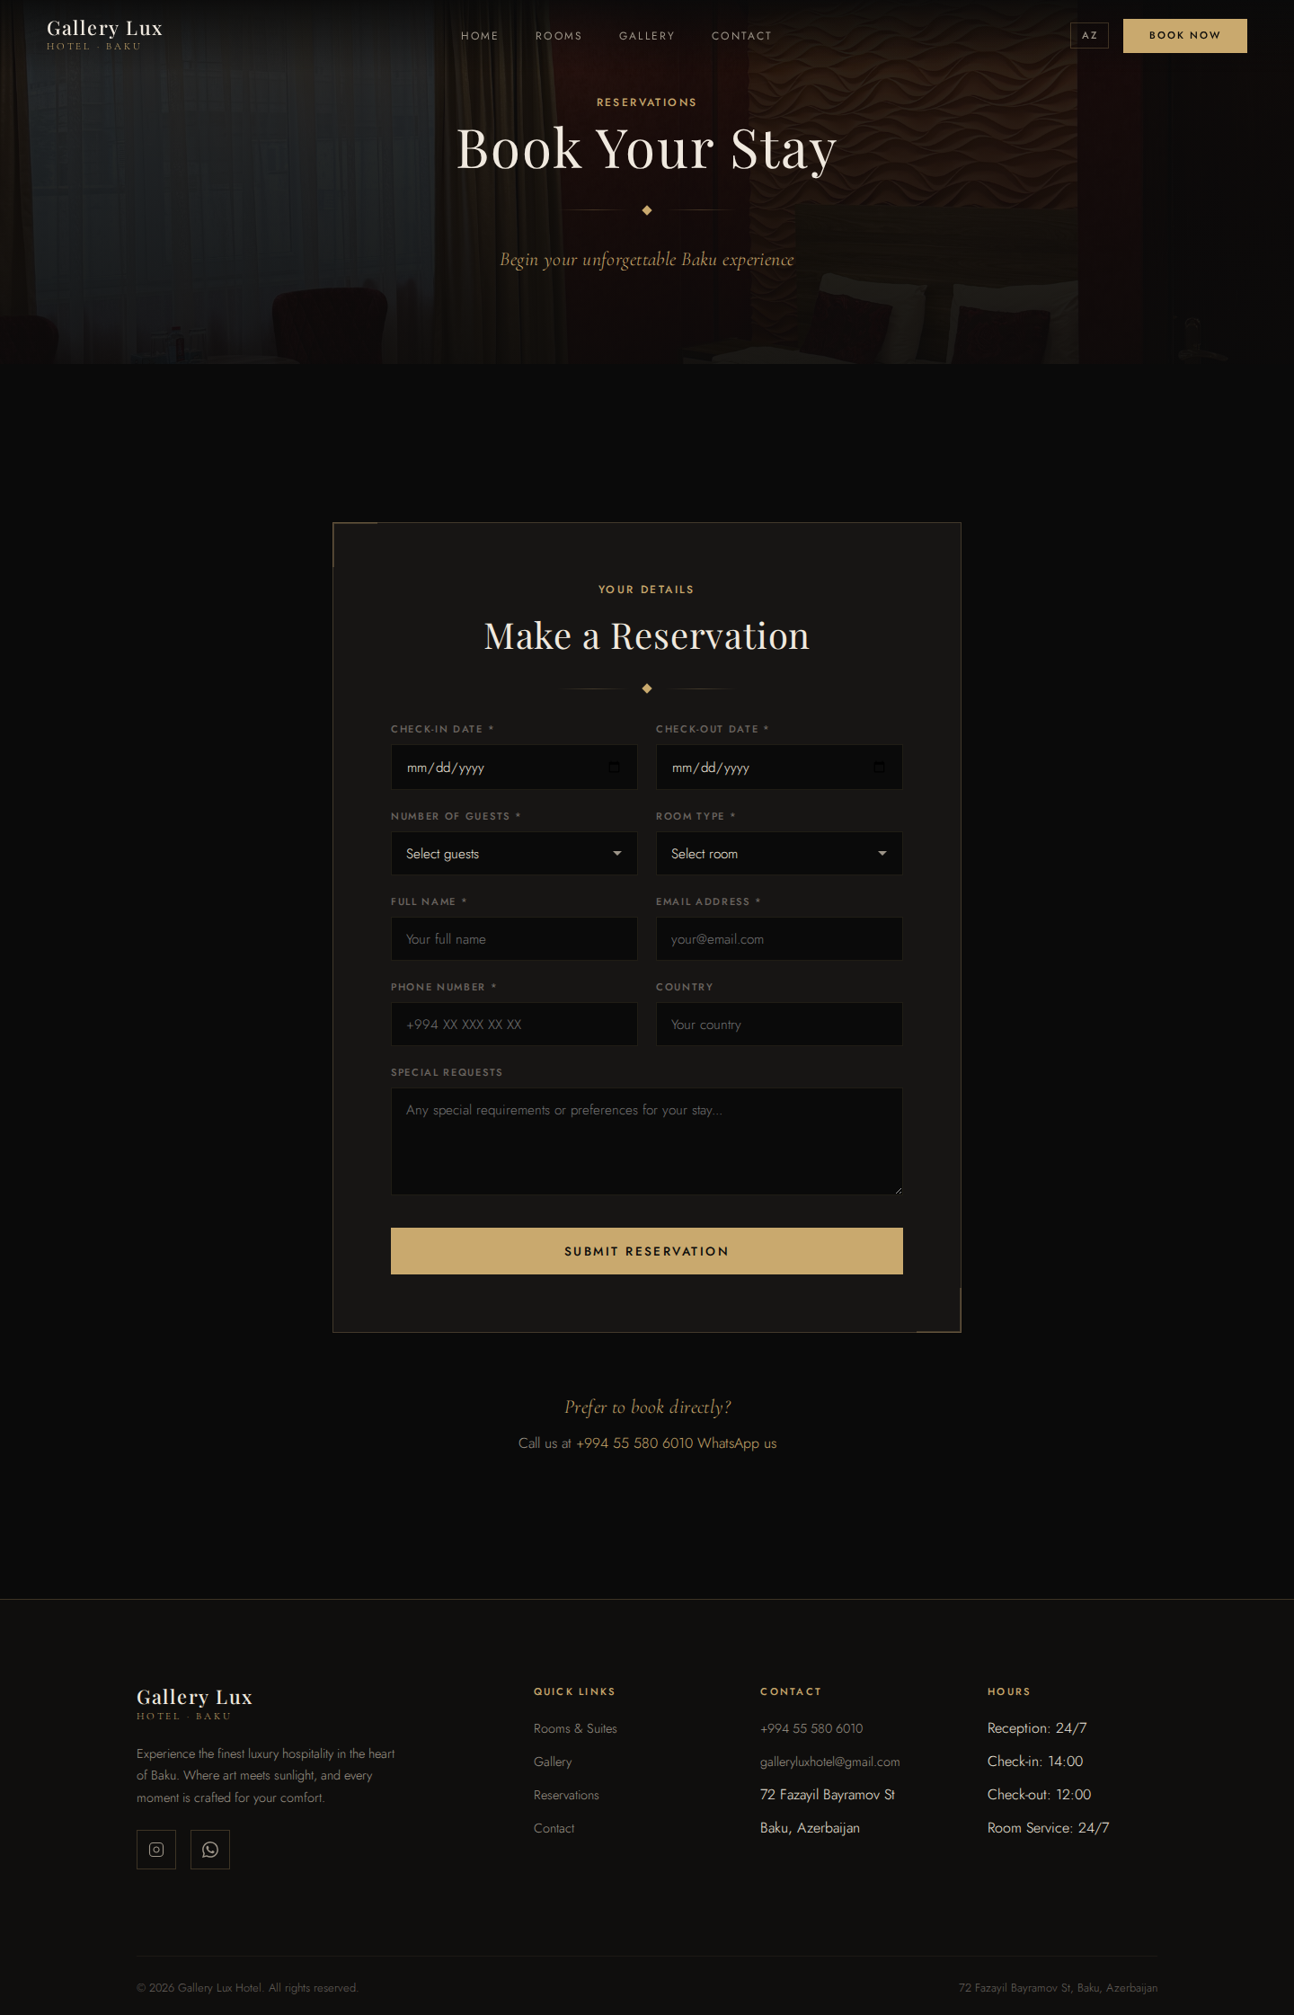Expand the Number of Guests dropdown
This screenshot has height=2015, width=1294.
[514, 854]
